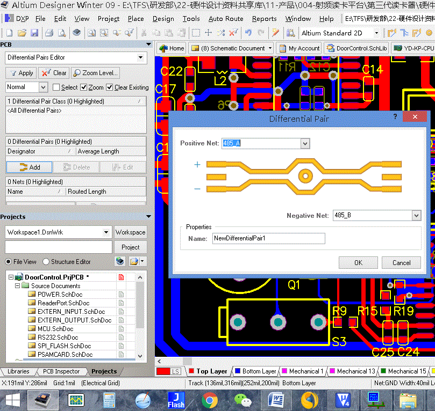
Task: Open the Devices View icon
Action: pos(77,33)
